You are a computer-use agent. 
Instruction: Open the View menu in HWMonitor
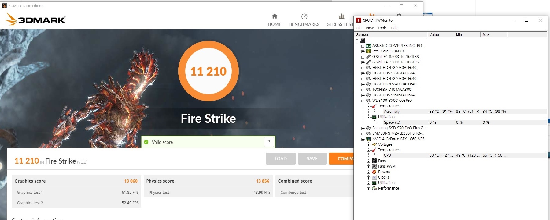coord(370,28)
